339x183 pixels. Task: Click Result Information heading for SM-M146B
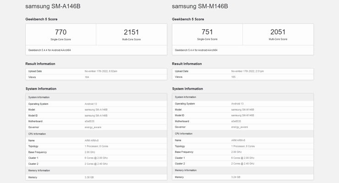(x=187, y=64)
